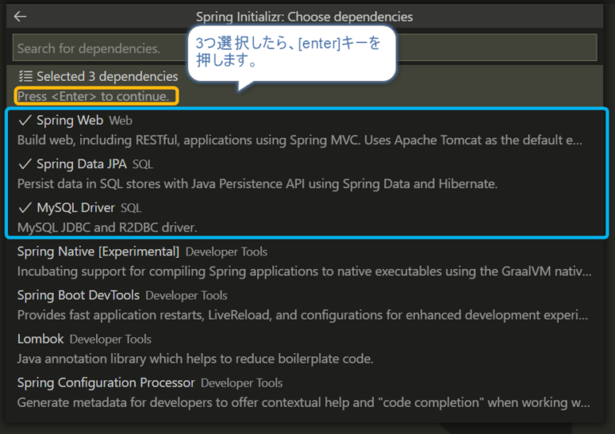Uncheck the Spring Data JPA checkmark

tap(25, 164)
